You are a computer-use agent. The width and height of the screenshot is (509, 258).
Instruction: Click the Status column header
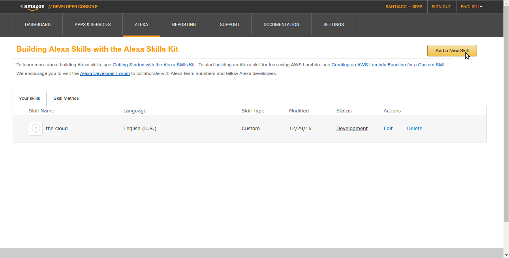pos(344,111)
